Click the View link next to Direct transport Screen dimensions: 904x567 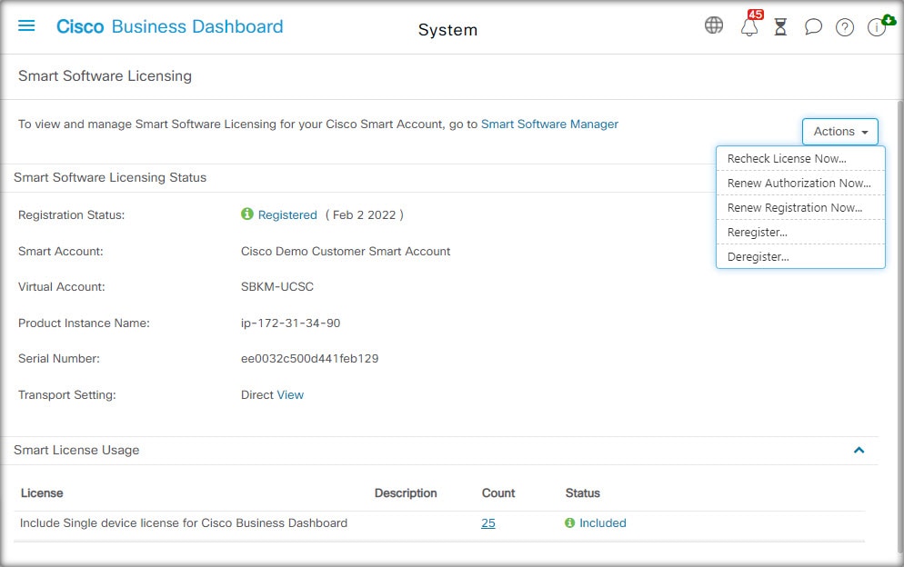(289, 394)
